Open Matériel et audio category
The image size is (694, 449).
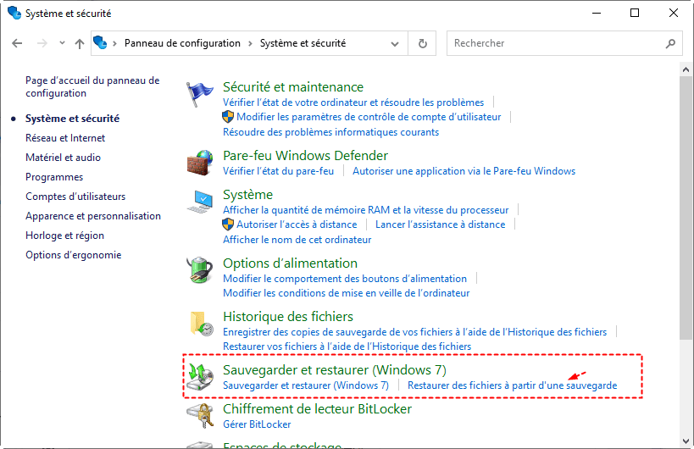coord(63,158)
